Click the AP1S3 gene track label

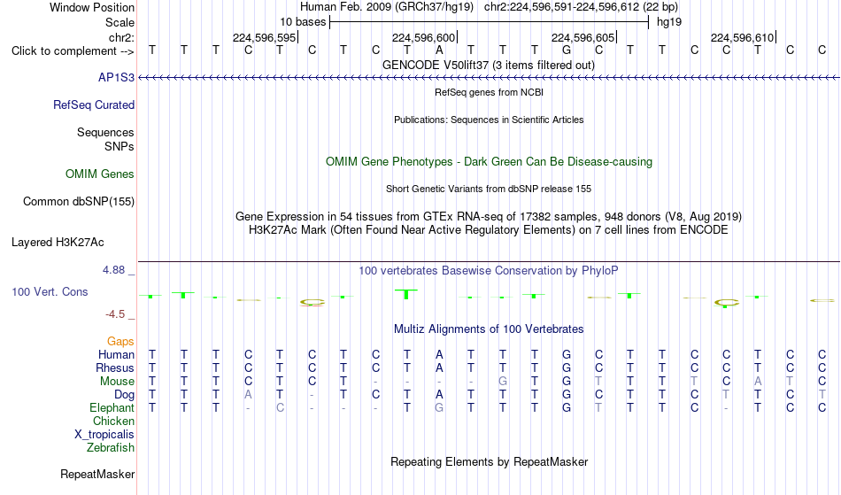tap(116, 78)
